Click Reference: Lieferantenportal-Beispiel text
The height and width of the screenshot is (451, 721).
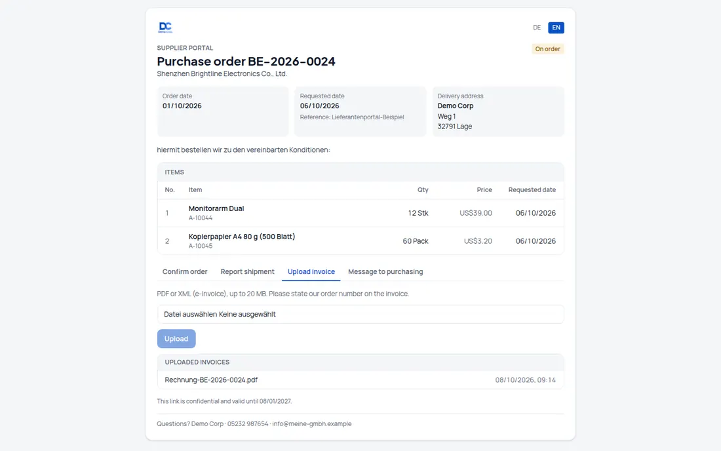click(x=352, y=117)
